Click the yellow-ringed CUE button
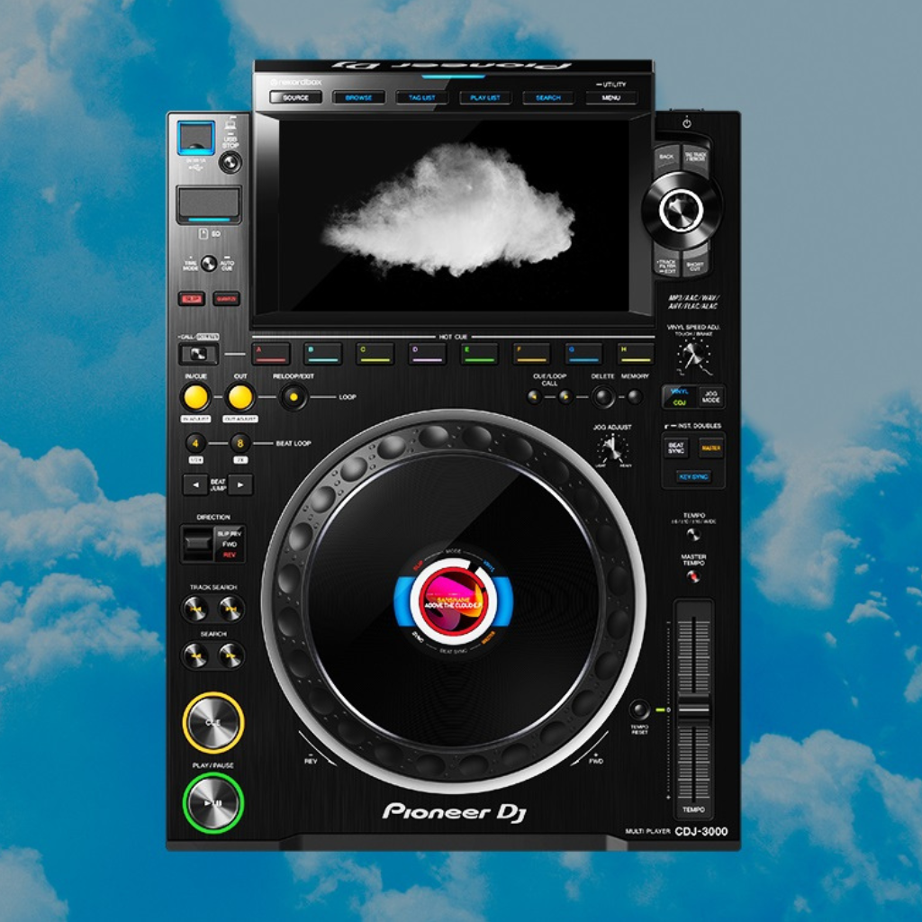The height and width of the screenshot is (922, 922). (x=212, y=723)
